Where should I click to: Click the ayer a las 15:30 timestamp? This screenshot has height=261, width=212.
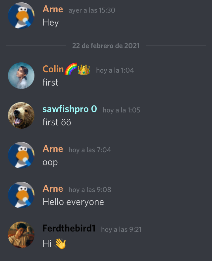click(x=92, y=10)
